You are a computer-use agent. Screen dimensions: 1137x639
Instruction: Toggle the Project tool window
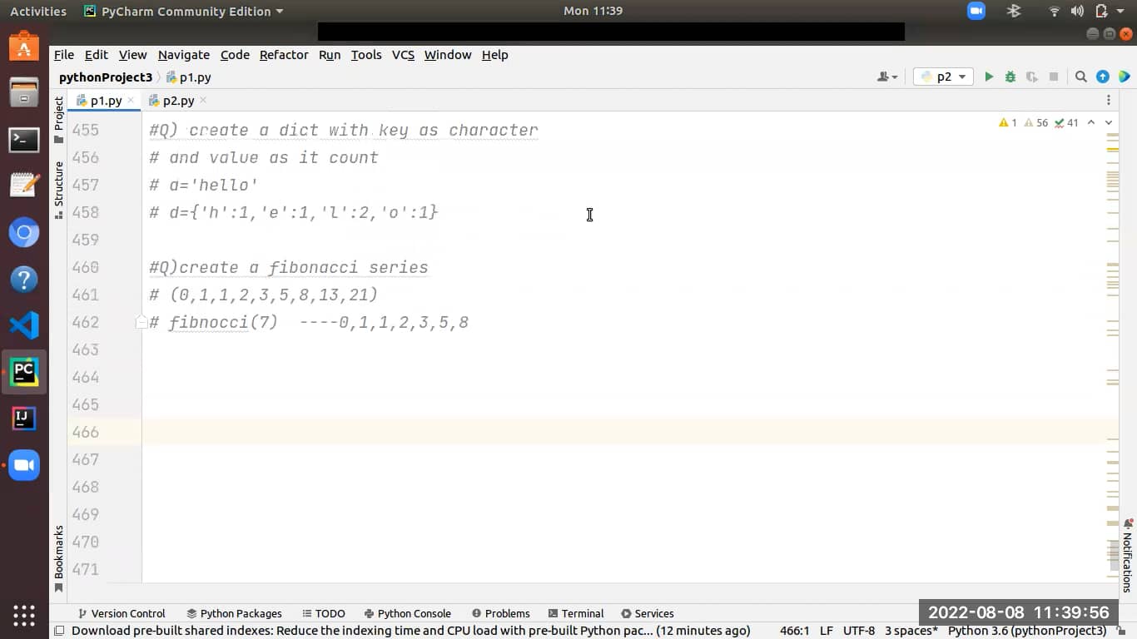[x=58, y=120]
